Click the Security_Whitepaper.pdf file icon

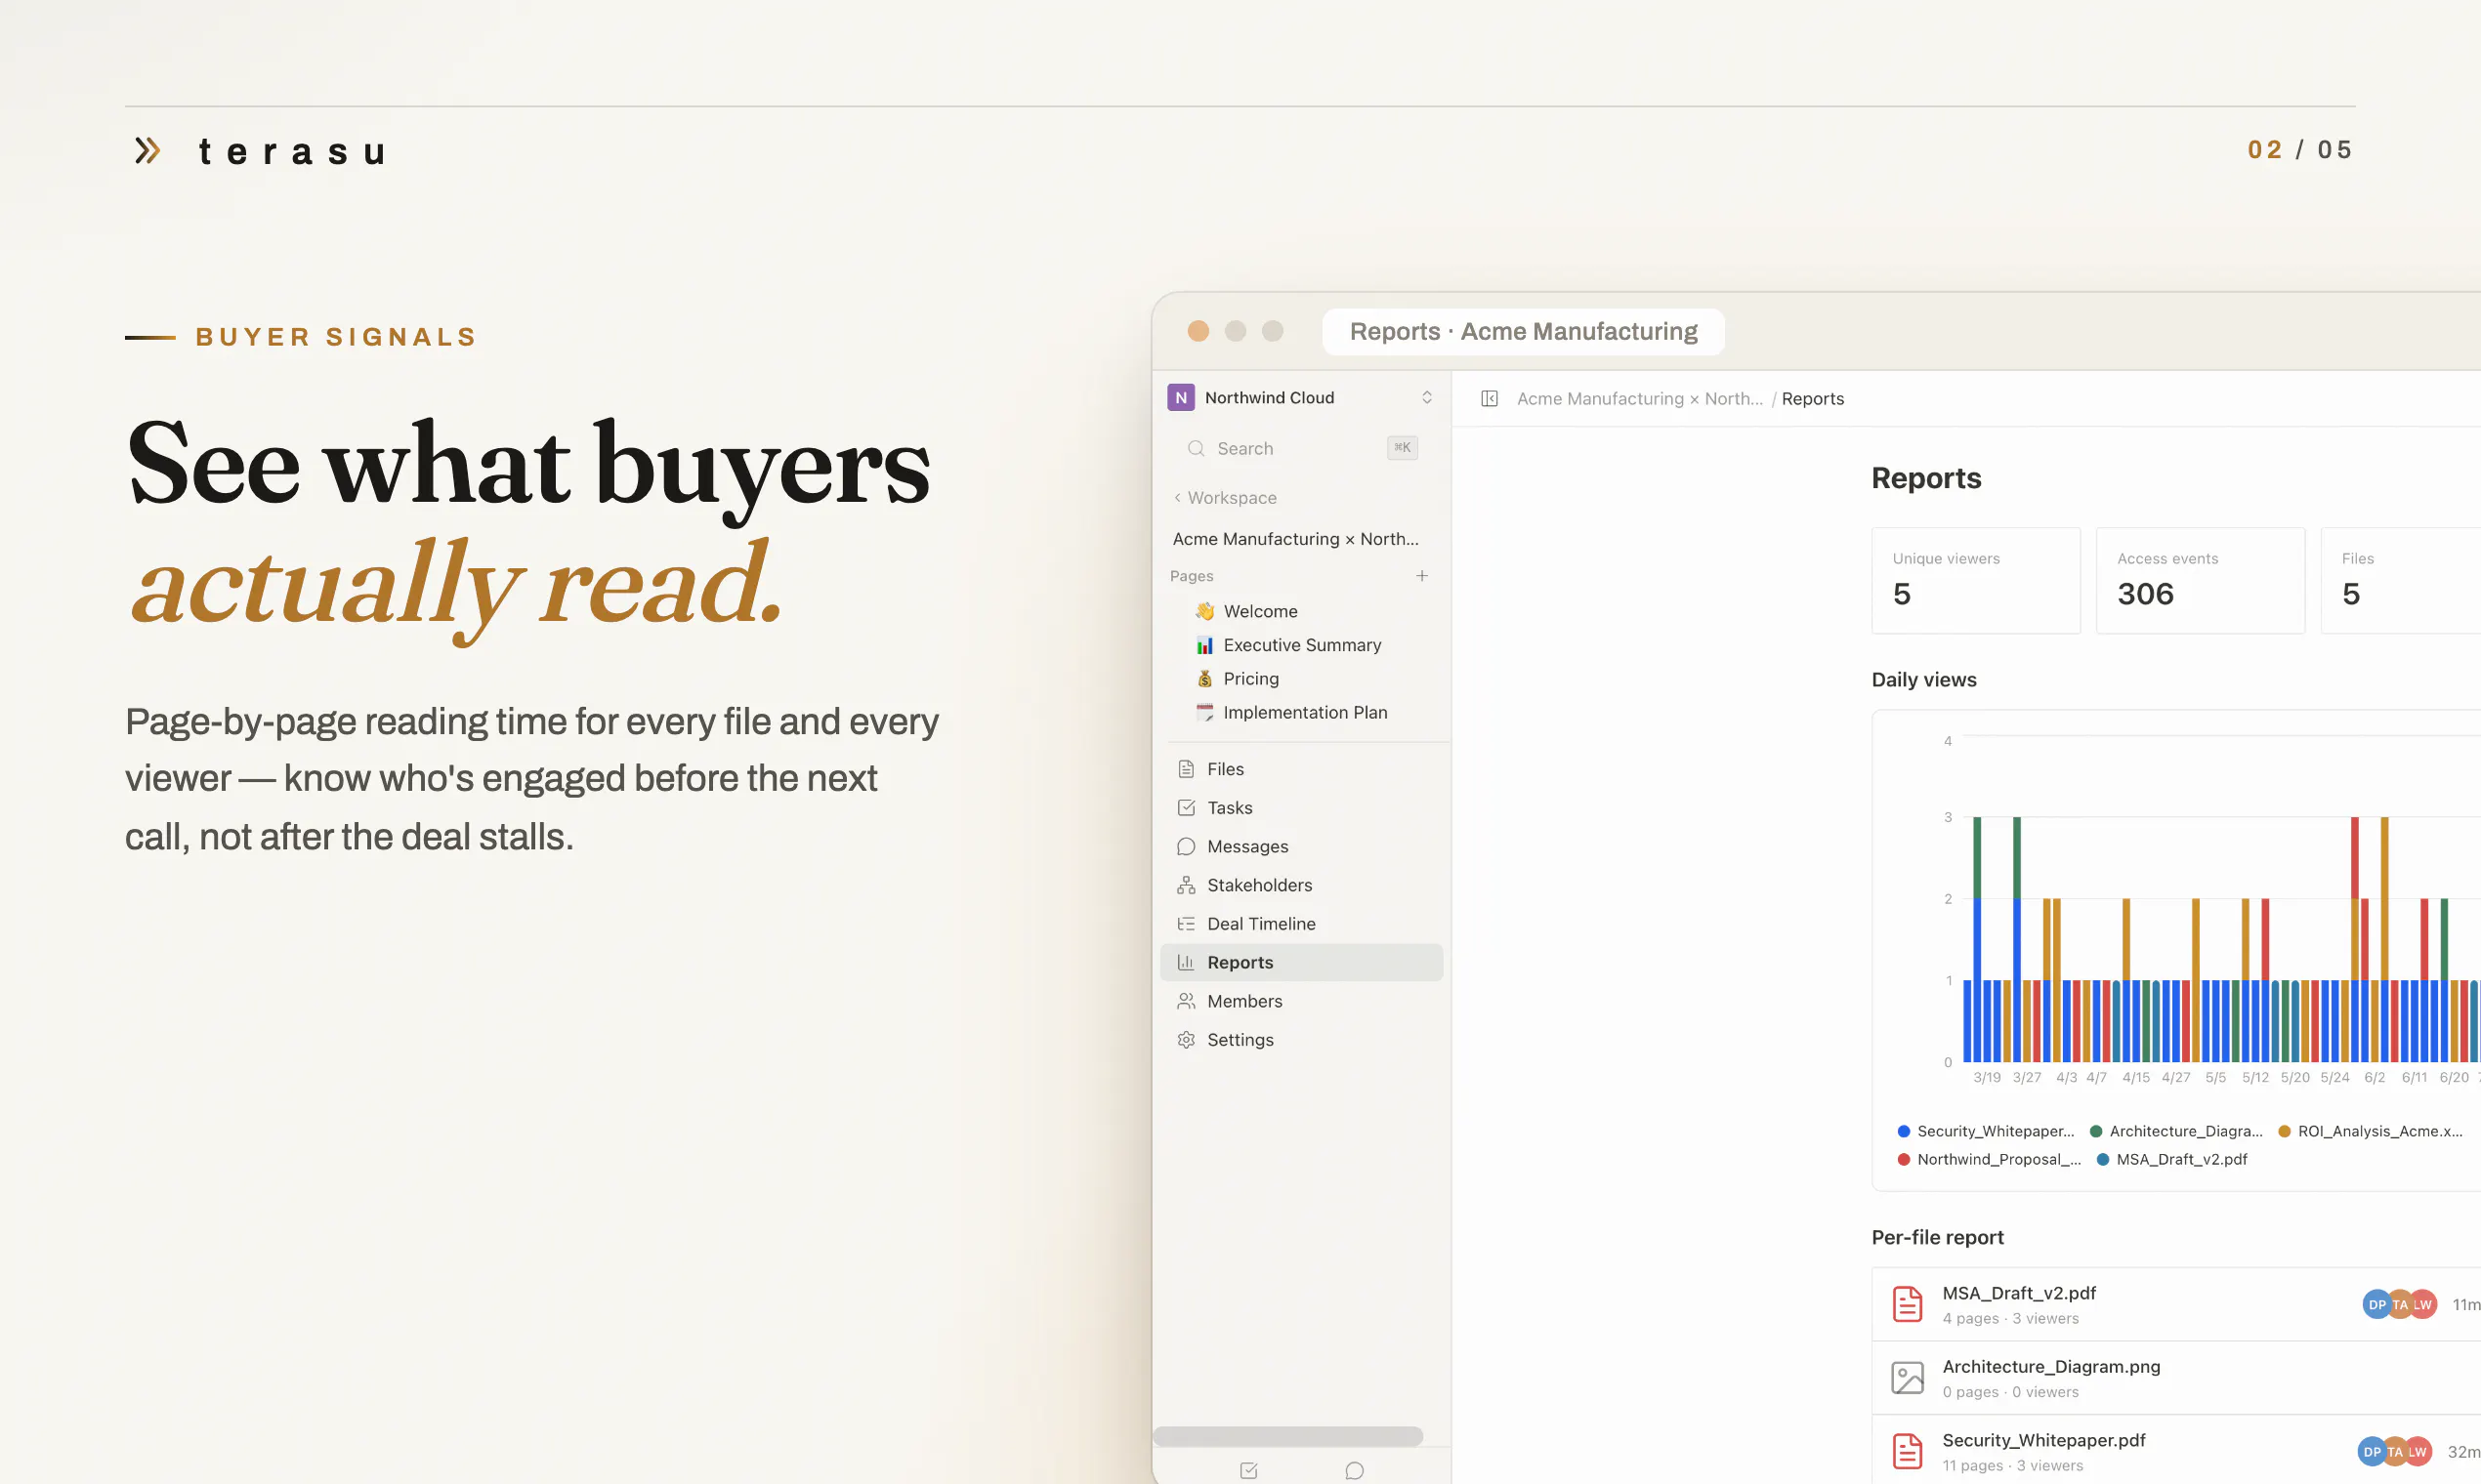click(1907, 1451)
